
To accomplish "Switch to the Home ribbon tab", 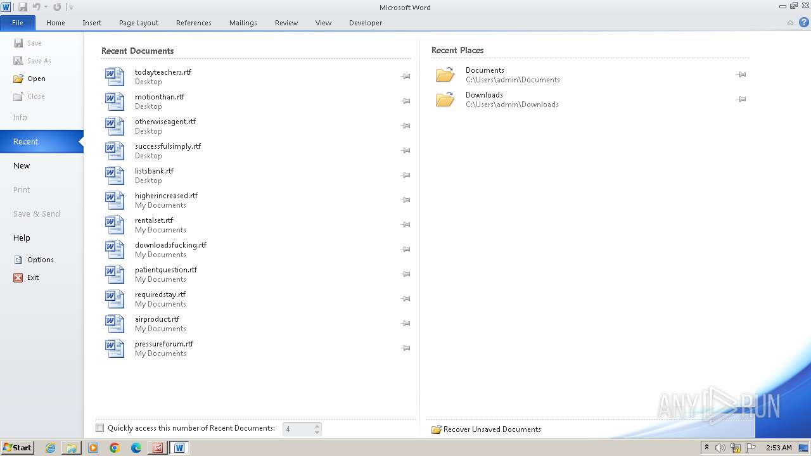I will tap(56, 23).
